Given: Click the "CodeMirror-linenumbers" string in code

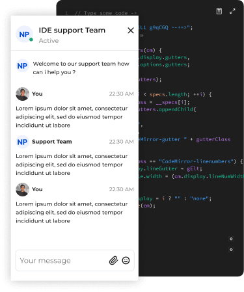Looking at the screenshot, I should pyautogui.click(x=196, y=161).
